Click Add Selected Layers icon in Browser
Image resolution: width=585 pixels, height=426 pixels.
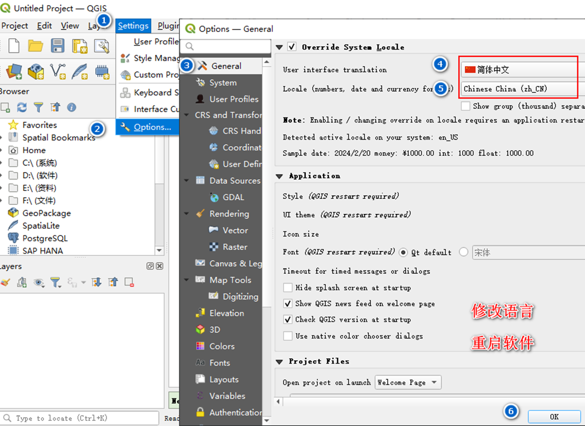pyautogui.click(x=5, y=107)
